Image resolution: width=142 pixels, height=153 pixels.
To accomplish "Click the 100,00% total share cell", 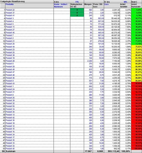I will [x=126, y=151].
